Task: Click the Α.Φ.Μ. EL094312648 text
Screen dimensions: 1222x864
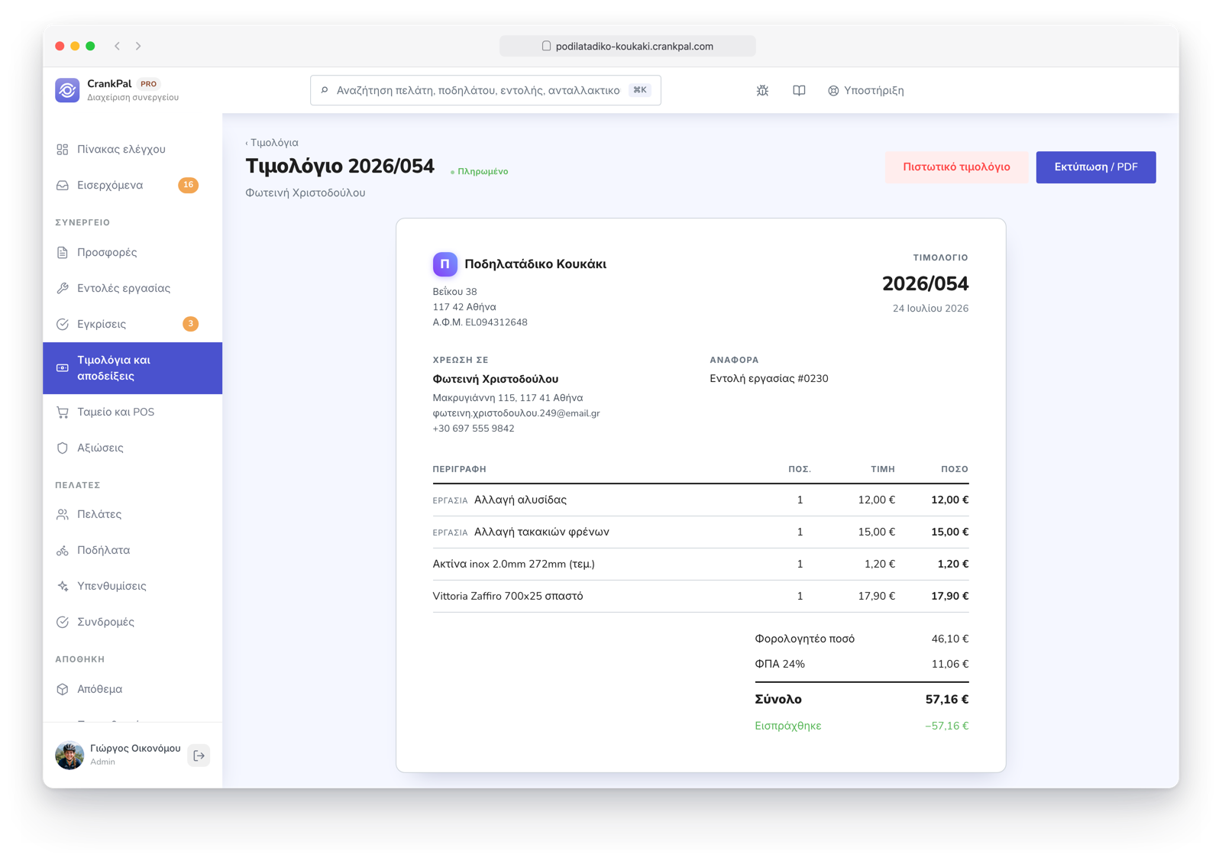Action: (x=480, y=322)
